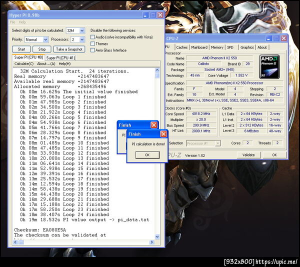Click the PI value output pi_data.txt line
Screen dimensions: 300x267
84,220
